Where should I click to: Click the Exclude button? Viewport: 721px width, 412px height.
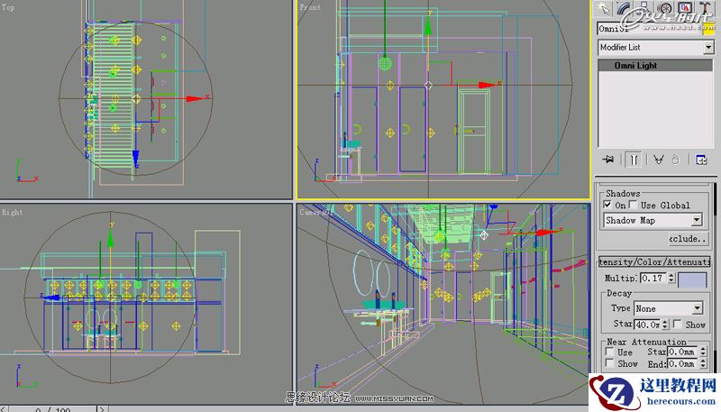point(688,239)
